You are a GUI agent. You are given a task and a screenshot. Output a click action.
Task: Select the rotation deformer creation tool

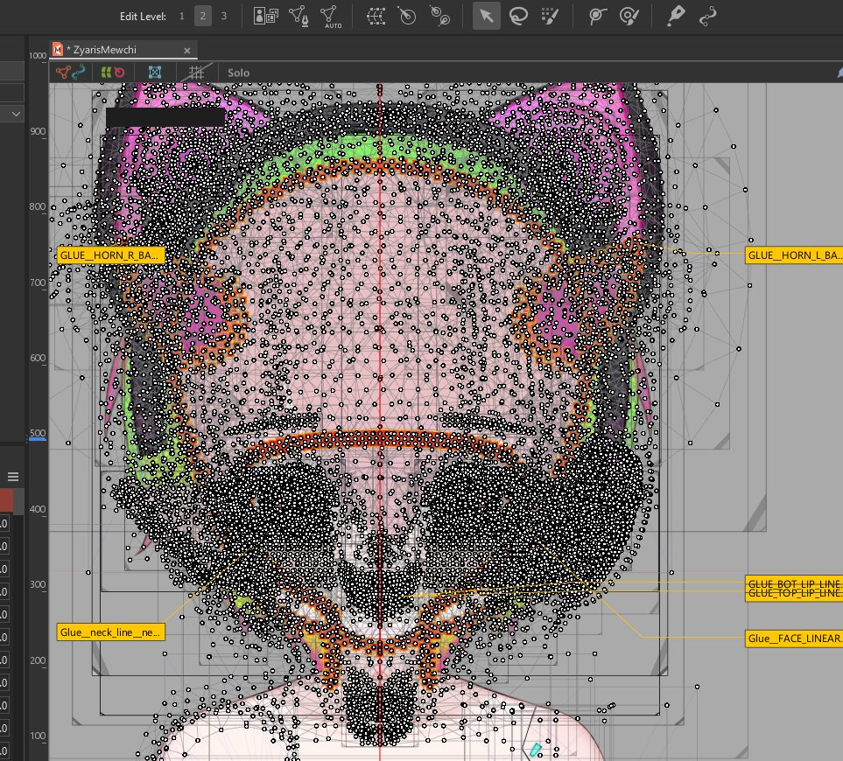click(439, 16)
